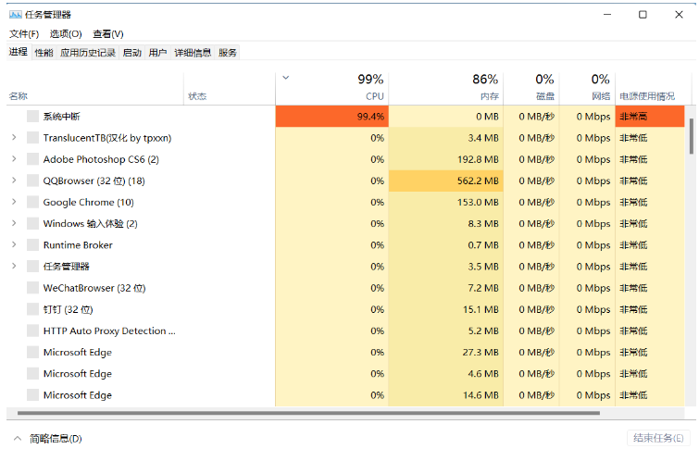Viewport: 699px width, 449px height.
Task: Click the icon beside 系统中断
Action: tap(32, 117)
